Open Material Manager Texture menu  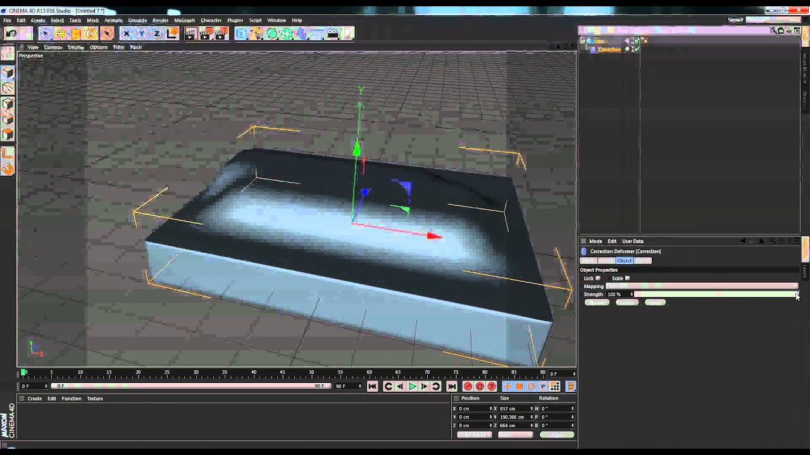pyautogui.click(x=95, y=399)
